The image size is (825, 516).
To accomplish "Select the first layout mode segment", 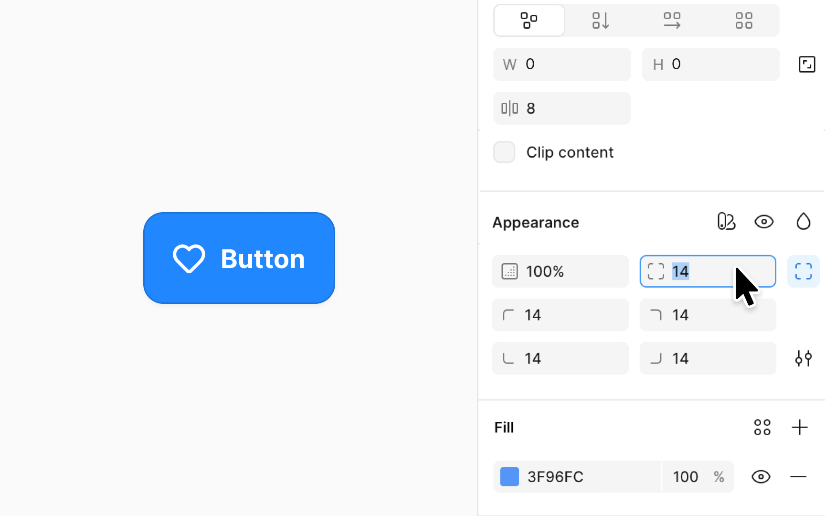I will pos(529,20).
